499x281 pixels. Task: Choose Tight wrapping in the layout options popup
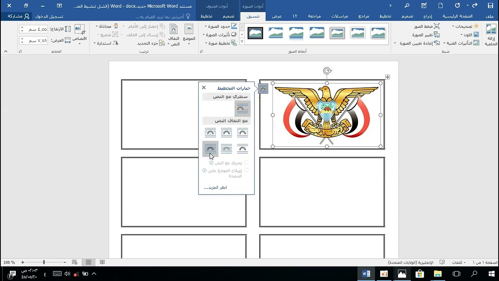(x=226, y=133)
